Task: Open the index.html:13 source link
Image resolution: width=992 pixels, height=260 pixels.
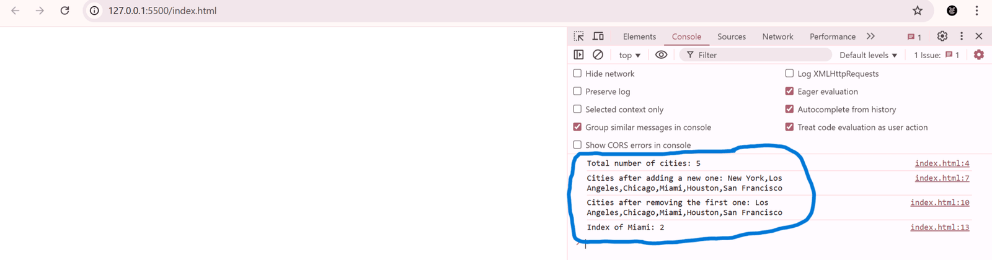Action: pyautogui.click(x=939, y=227)
